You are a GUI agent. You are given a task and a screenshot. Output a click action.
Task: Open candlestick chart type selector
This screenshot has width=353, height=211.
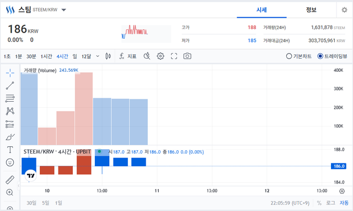coord(108,56)
